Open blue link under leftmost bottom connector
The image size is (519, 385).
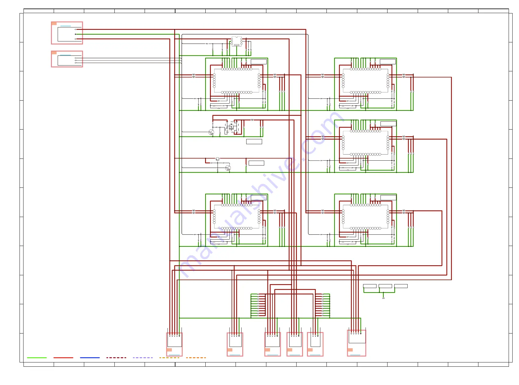pyautogui.click(x=175, y=355)
